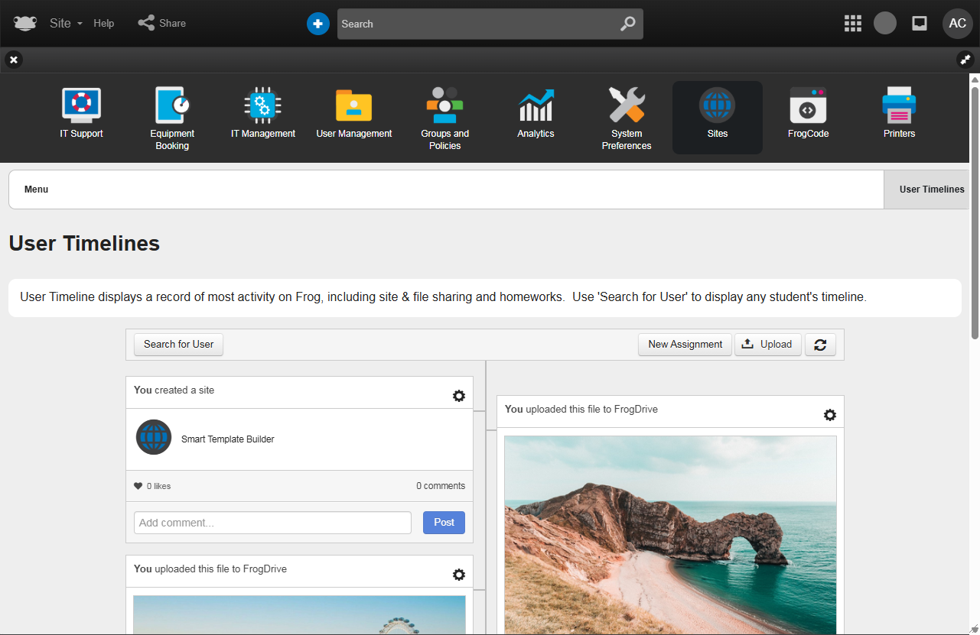The height and width of the screenshot is (635, 980).
Task: Open the coastal arch photo thumbnail
Action: tap(670, 535)
